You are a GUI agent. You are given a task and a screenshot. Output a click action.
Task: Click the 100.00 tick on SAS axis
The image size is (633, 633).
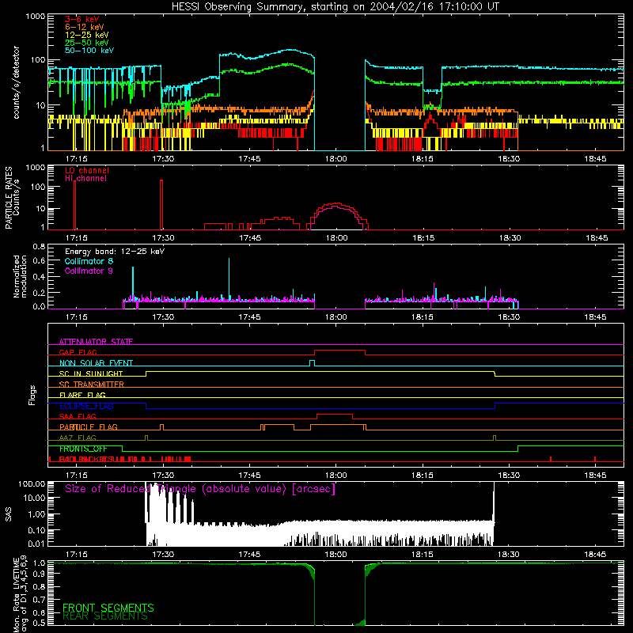[32, 484]
